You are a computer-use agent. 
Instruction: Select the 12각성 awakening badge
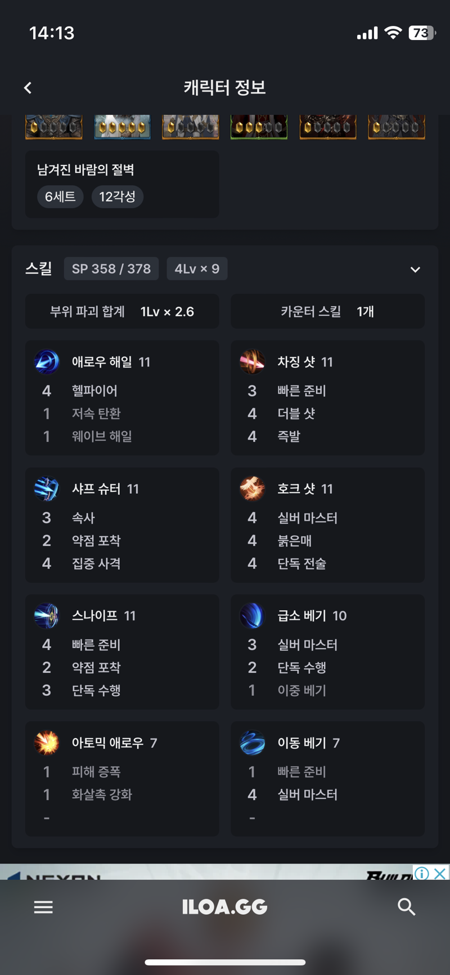pyautogui.click(x=117, y=196)
